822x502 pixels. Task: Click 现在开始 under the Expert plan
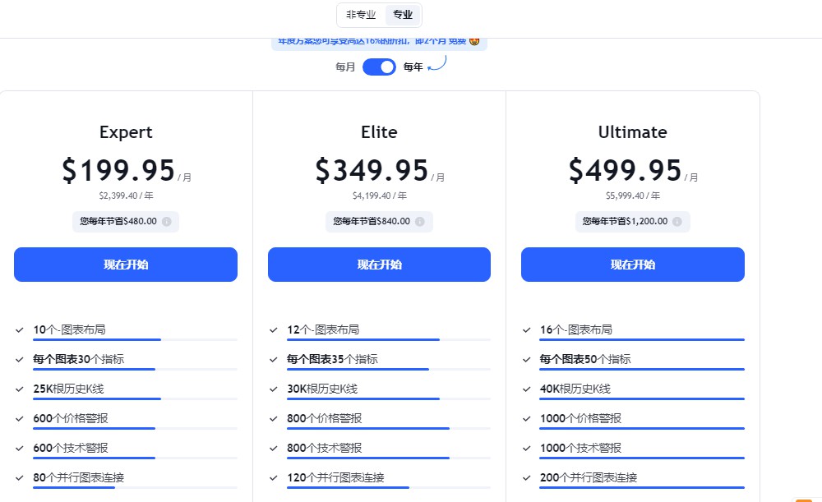124,265
